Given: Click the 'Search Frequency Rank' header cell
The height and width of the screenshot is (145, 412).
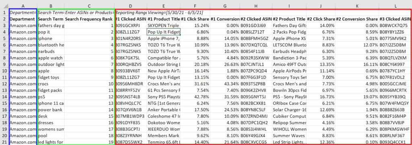Looking at the screenshot, I should click(89, 19).
